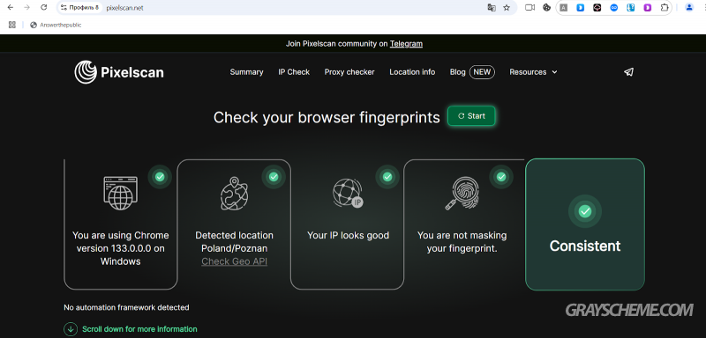706x338 pixels.
Task: Open the Extensions puzzle piece menu
Action: click(665, 8)
